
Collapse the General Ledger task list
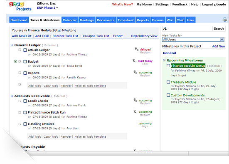click(12, 45)
